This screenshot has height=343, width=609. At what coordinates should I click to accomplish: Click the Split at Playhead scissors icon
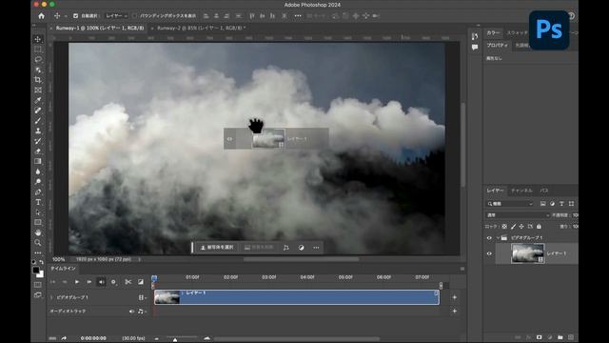128,282
